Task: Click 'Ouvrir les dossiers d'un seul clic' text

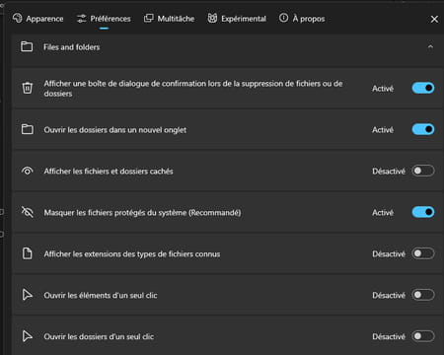Action: (99, 336)
